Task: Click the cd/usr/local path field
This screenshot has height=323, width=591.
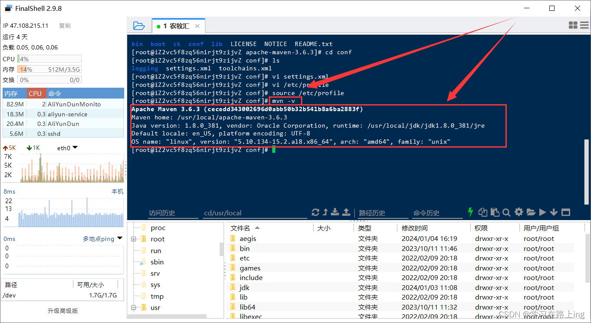Action: [255, 213]
